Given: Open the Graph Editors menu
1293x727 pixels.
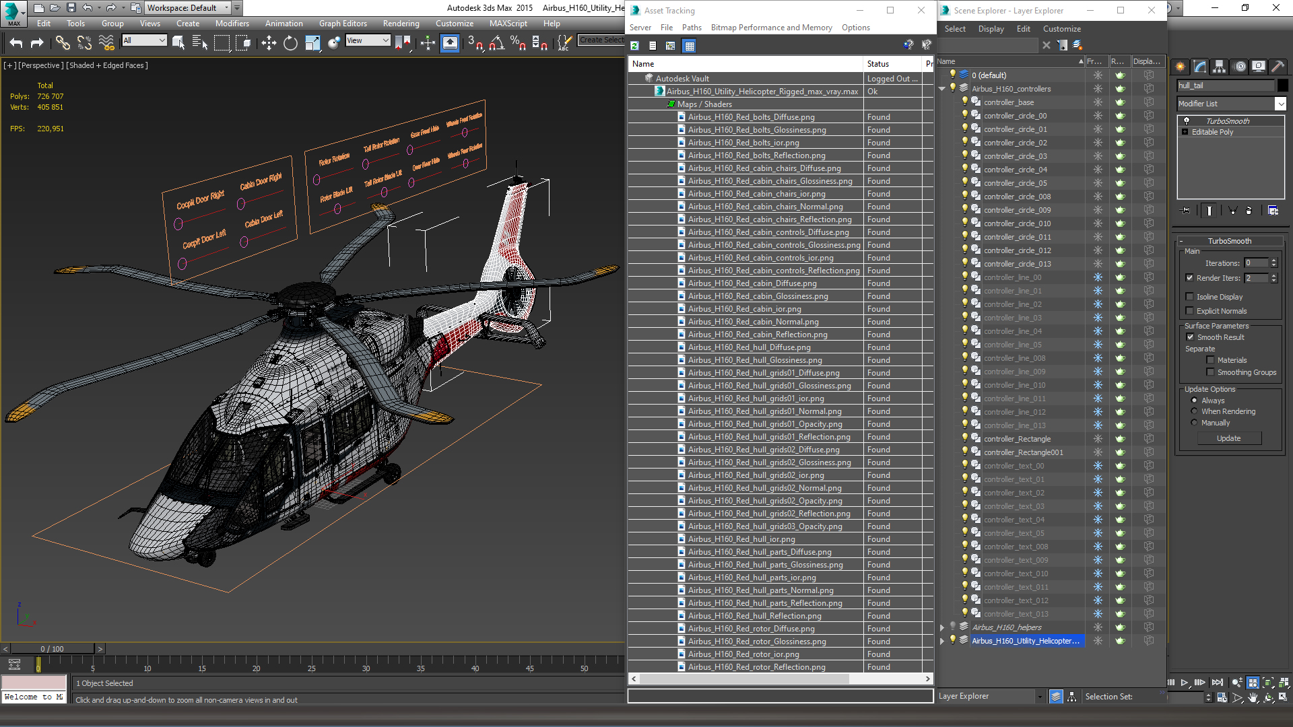Looking at the screenshot, I should tap(343, 24).
